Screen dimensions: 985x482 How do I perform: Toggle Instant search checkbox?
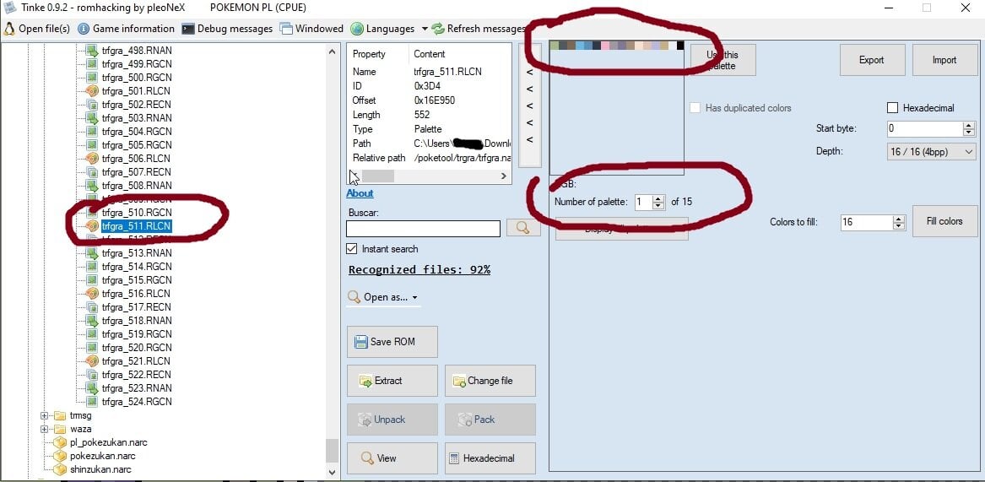click(352, 249)
